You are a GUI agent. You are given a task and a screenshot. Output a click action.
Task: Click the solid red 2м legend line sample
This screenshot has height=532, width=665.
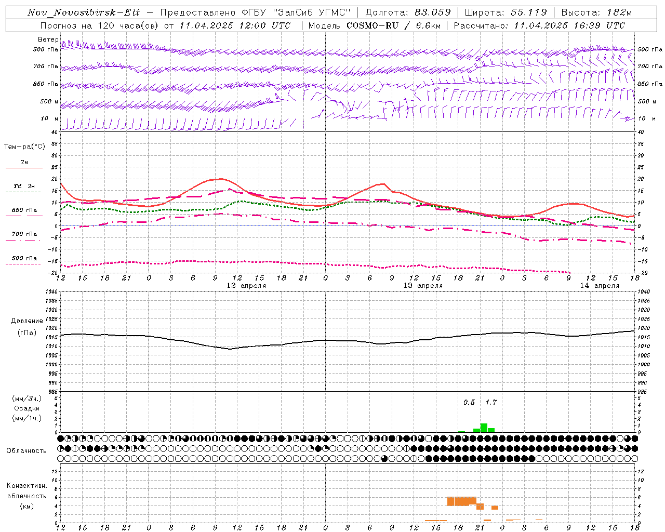tap(24, 168)
